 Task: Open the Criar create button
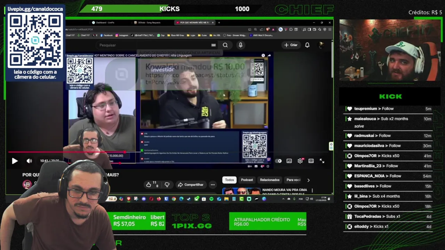[x=291, y=45]
